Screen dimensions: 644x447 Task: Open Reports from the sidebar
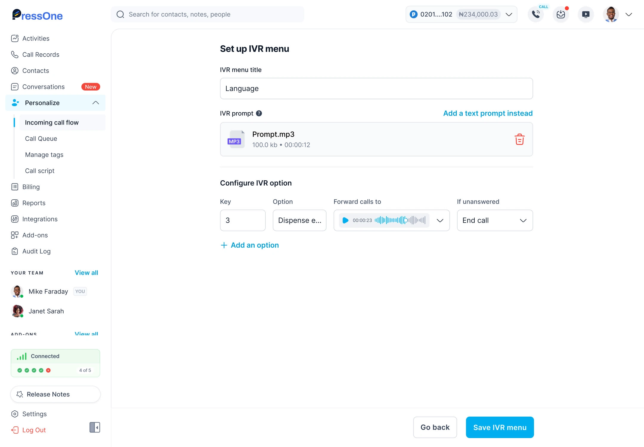(34, 203)
